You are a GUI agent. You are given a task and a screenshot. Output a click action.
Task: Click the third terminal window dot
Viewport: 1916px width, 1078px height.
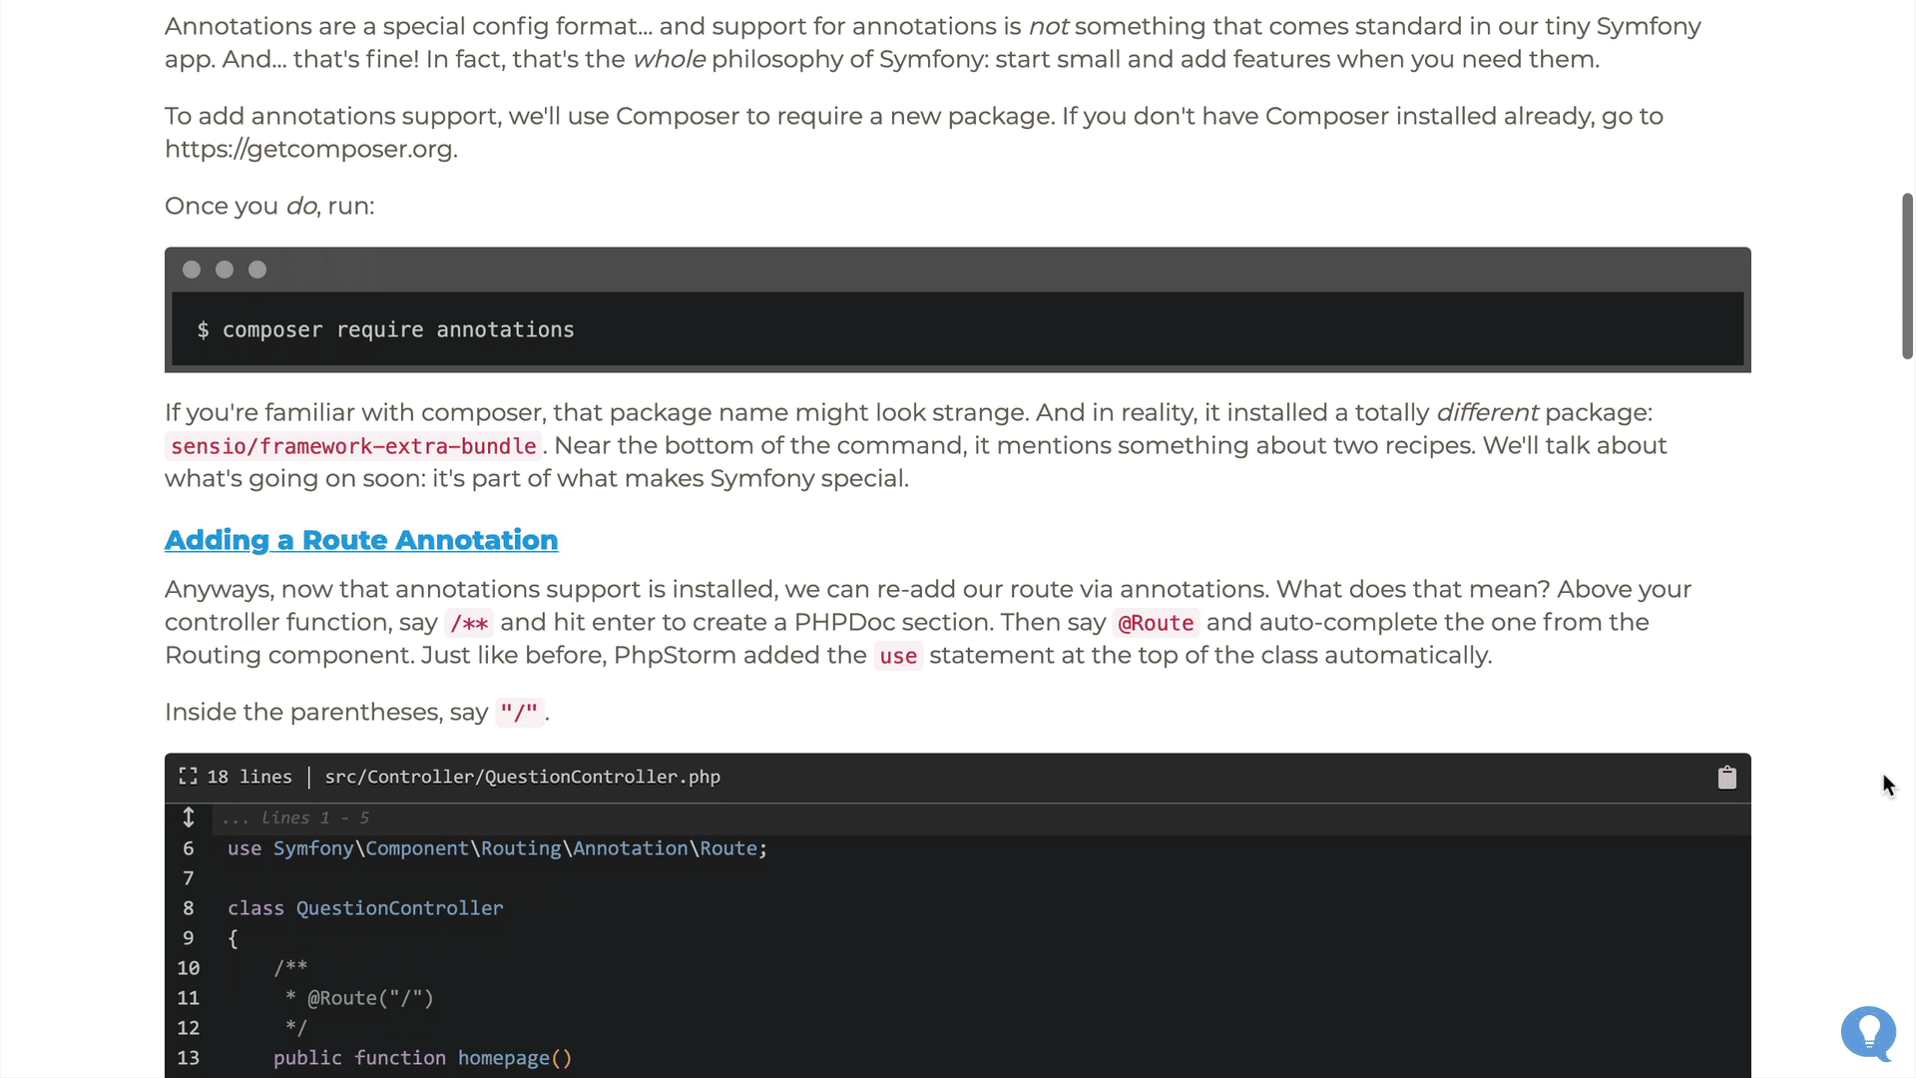click(256, 269)
